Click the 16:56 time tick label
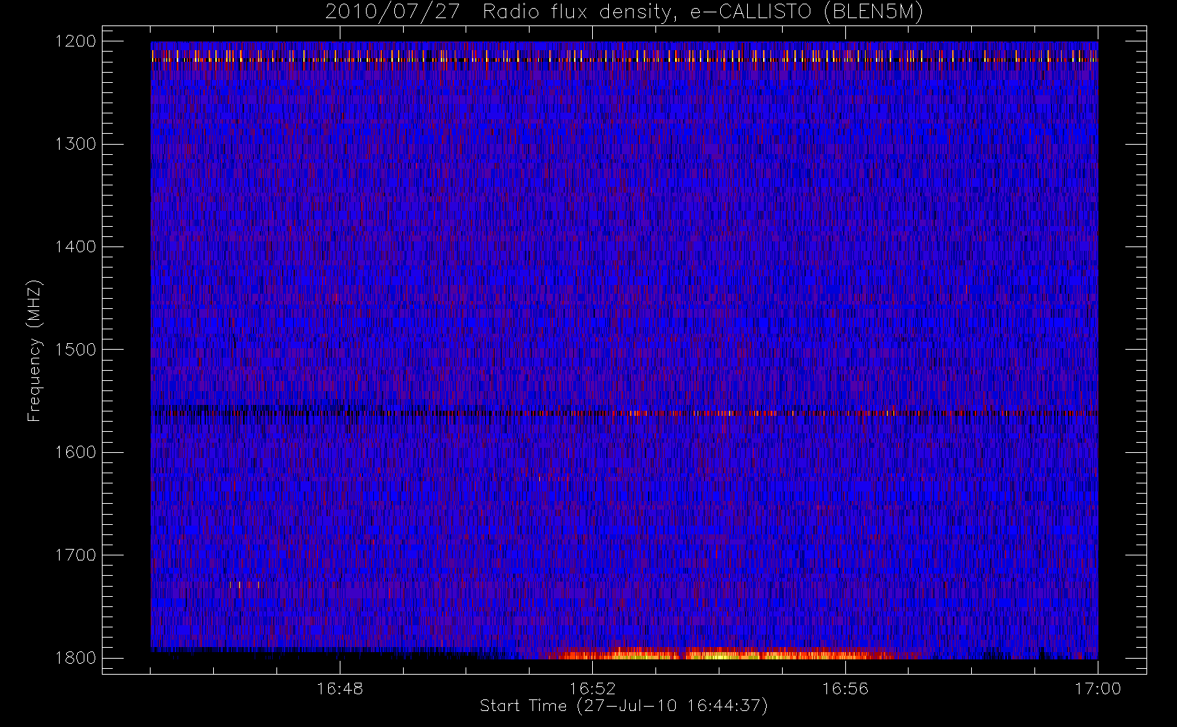Image resolution: width=1177 pixels, height=727 pixels. click(x=845, y=688)
